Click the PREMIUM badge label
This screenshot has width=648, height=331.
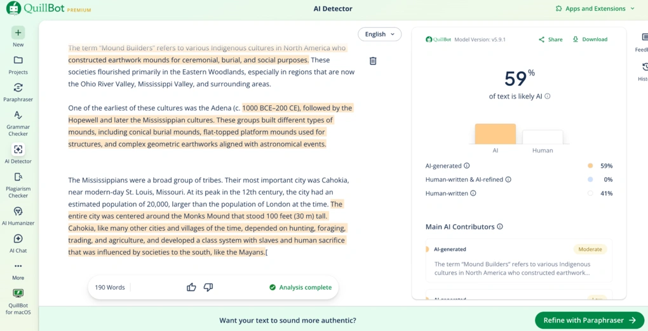point(79,10)
